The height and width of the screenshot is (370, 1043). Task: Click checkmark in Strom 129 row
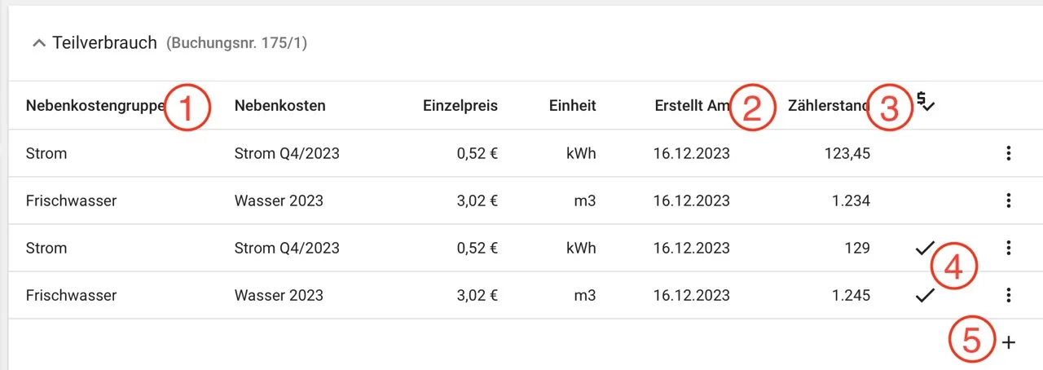point(924,249)
